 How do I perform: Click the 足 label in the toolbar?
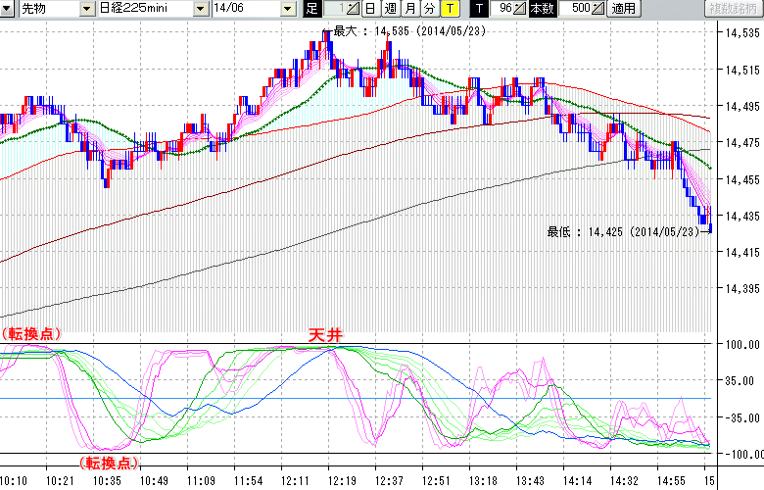point(311,9)
